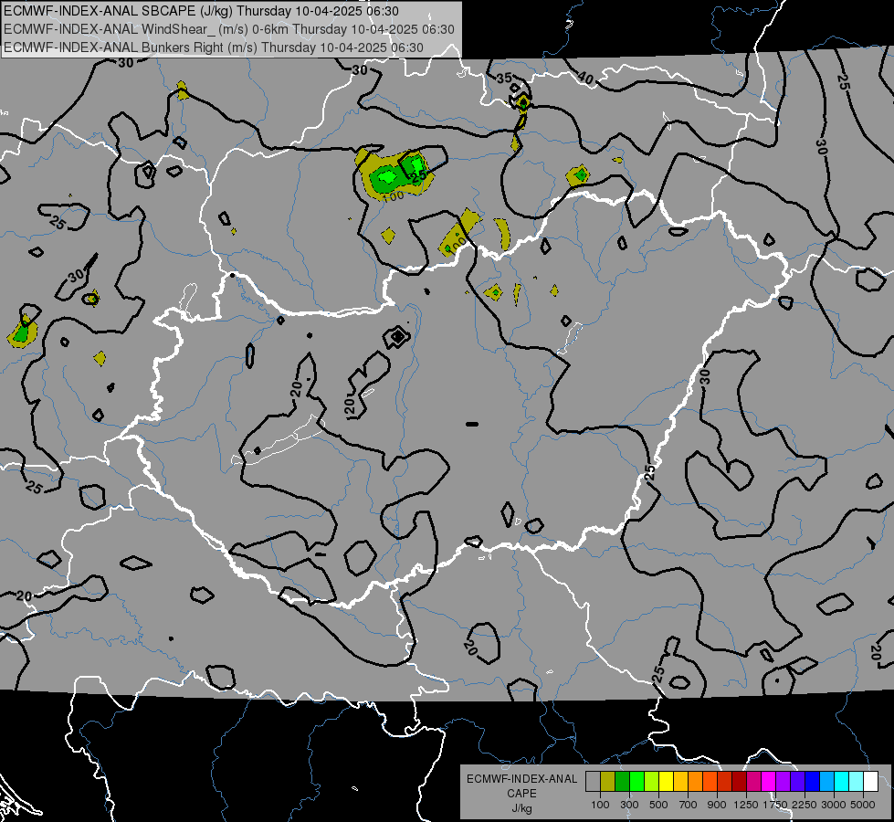Image resolution: width=894 pixels, height=822 pixels.
Task: Pick the pale cyan swatch after 5000
Action: click(x=857, y=782)
